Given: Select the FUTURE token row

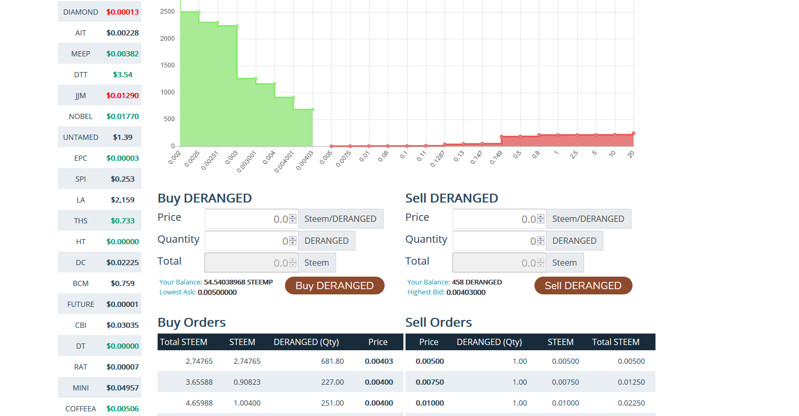Looking at the screenshot, I should click(x=100, y=304).
